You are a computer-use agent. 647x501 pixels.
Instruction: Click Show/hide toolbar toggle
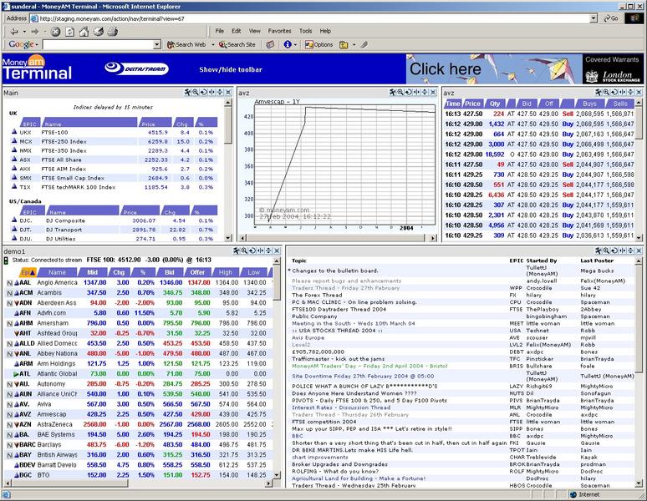[x=230, y=69]
